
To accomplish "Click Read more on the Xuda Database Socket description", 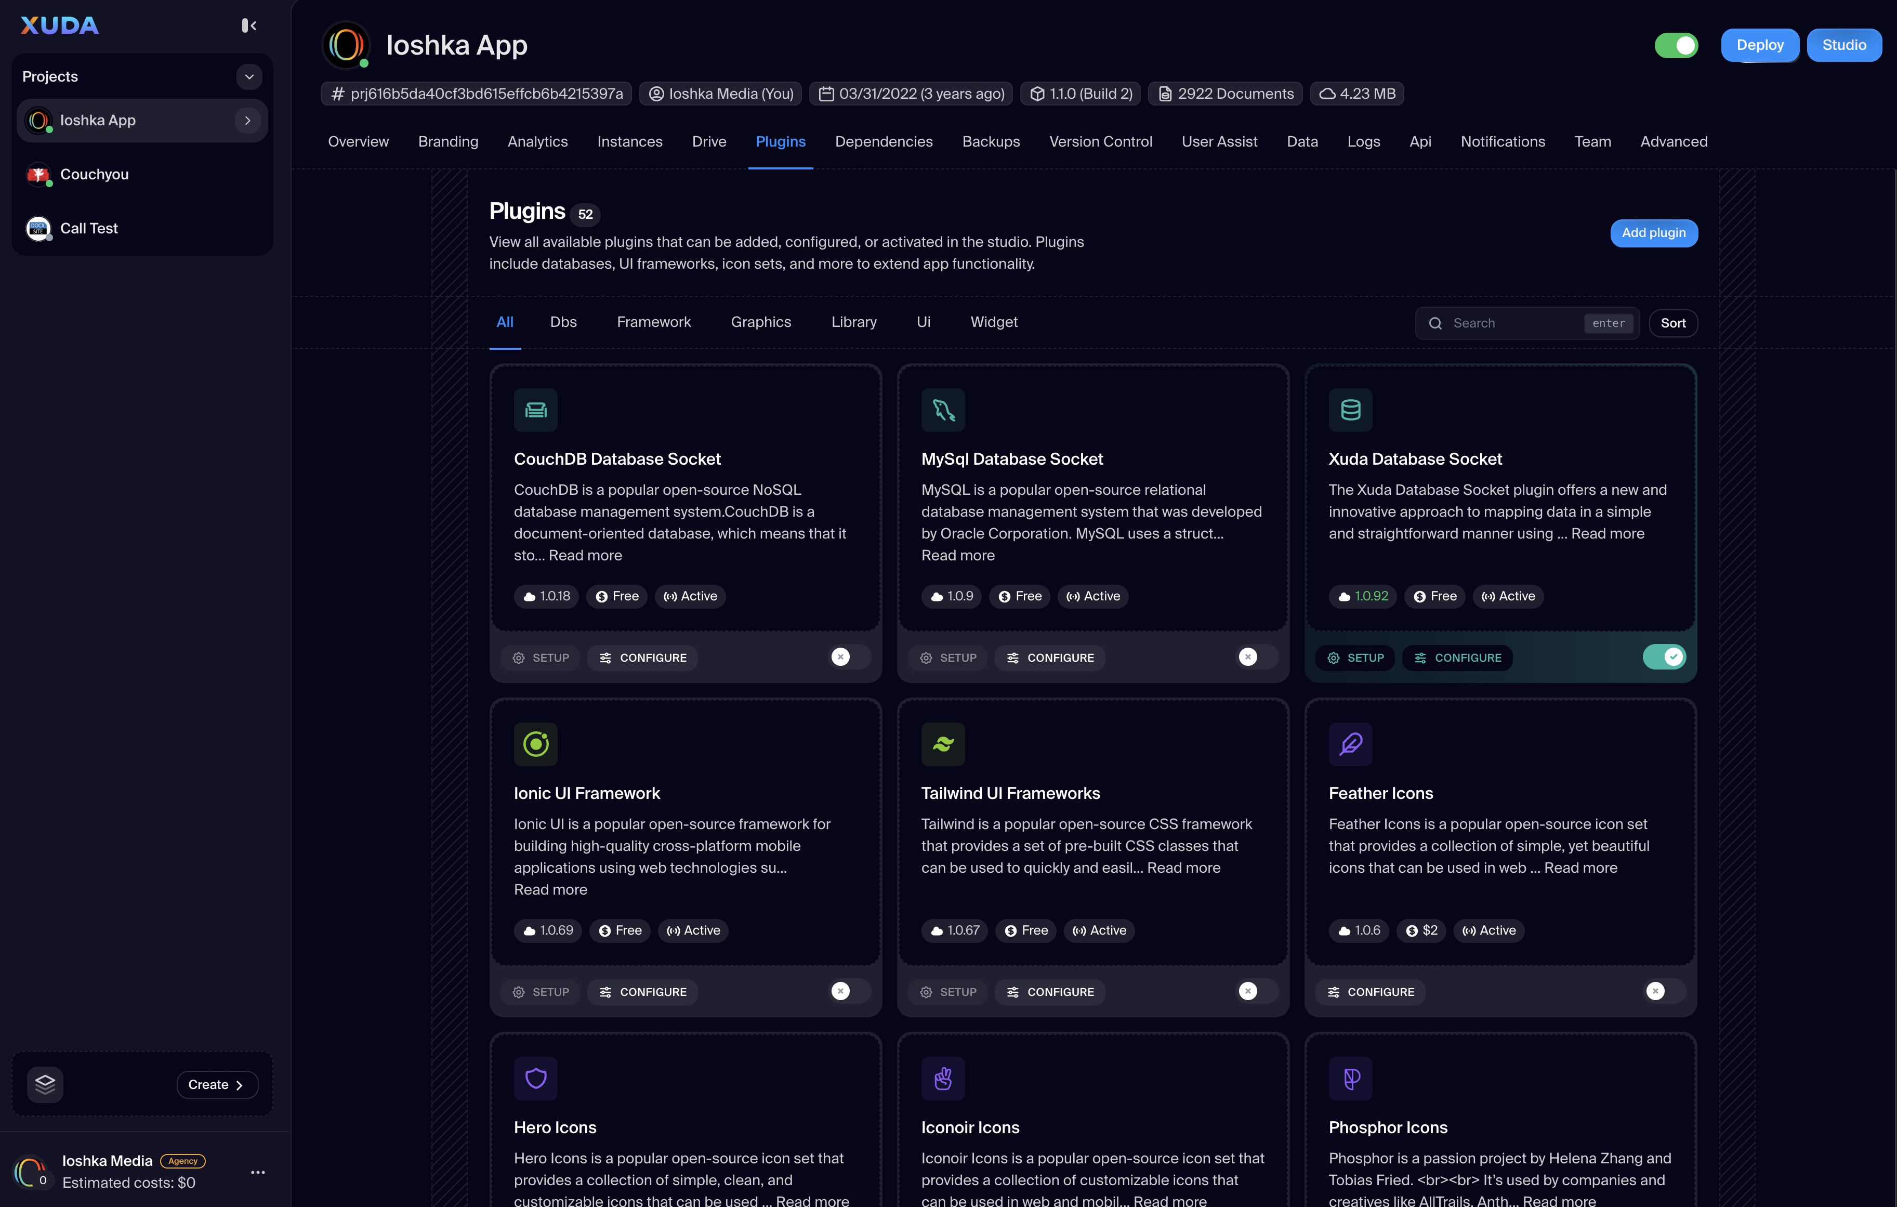I will coord(1607,533).
